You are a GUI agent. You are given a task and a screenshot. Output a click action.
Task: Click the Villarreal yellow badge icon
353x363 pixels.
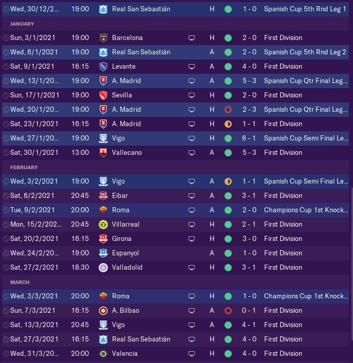point(103,225)
